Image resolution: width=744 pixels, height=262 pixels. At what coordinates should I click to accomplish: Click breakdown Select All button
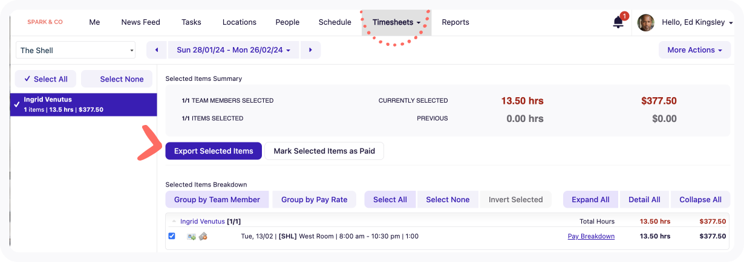click(390, 199)
